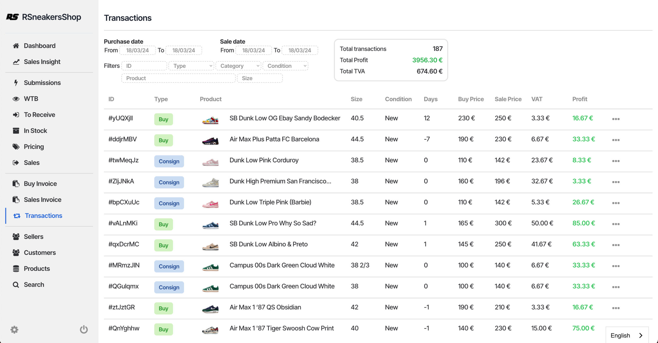Click the power logout icon
The height and width of the screenshot is (343, 658).
[84, 329]
